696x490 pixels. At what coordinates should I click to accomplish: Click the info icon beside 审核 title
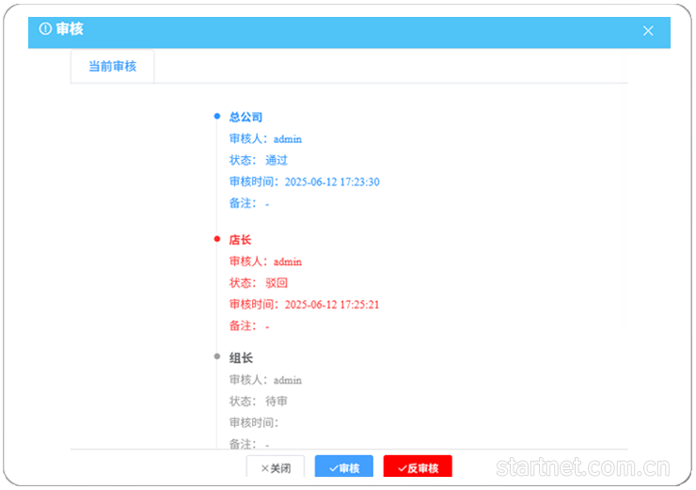[45, 29]
